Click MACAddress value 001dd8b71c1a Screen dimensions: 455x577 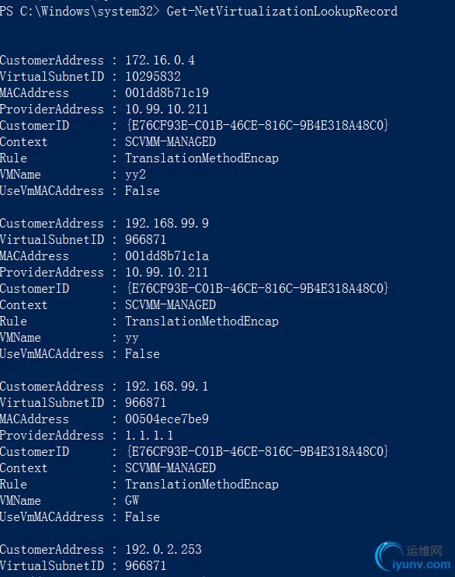click(167, 255)
